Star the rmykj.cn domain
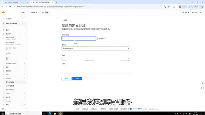The image size is (205, 115). point(43,12)
